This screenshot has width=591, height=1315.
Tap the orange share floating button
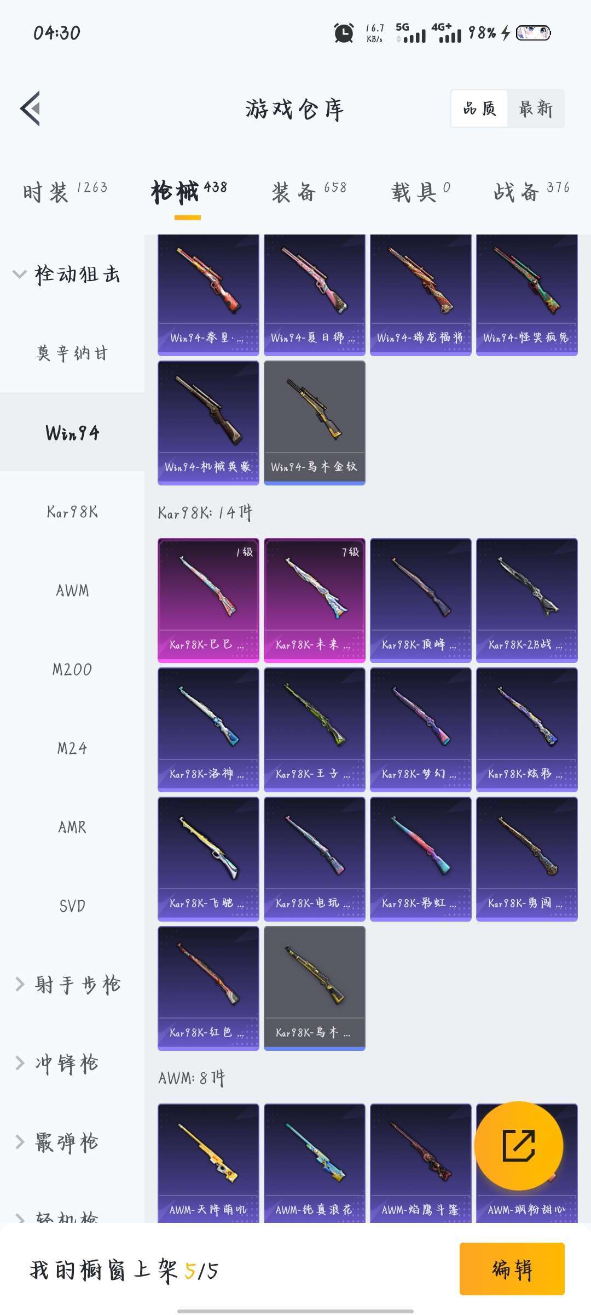[518, 1145]
